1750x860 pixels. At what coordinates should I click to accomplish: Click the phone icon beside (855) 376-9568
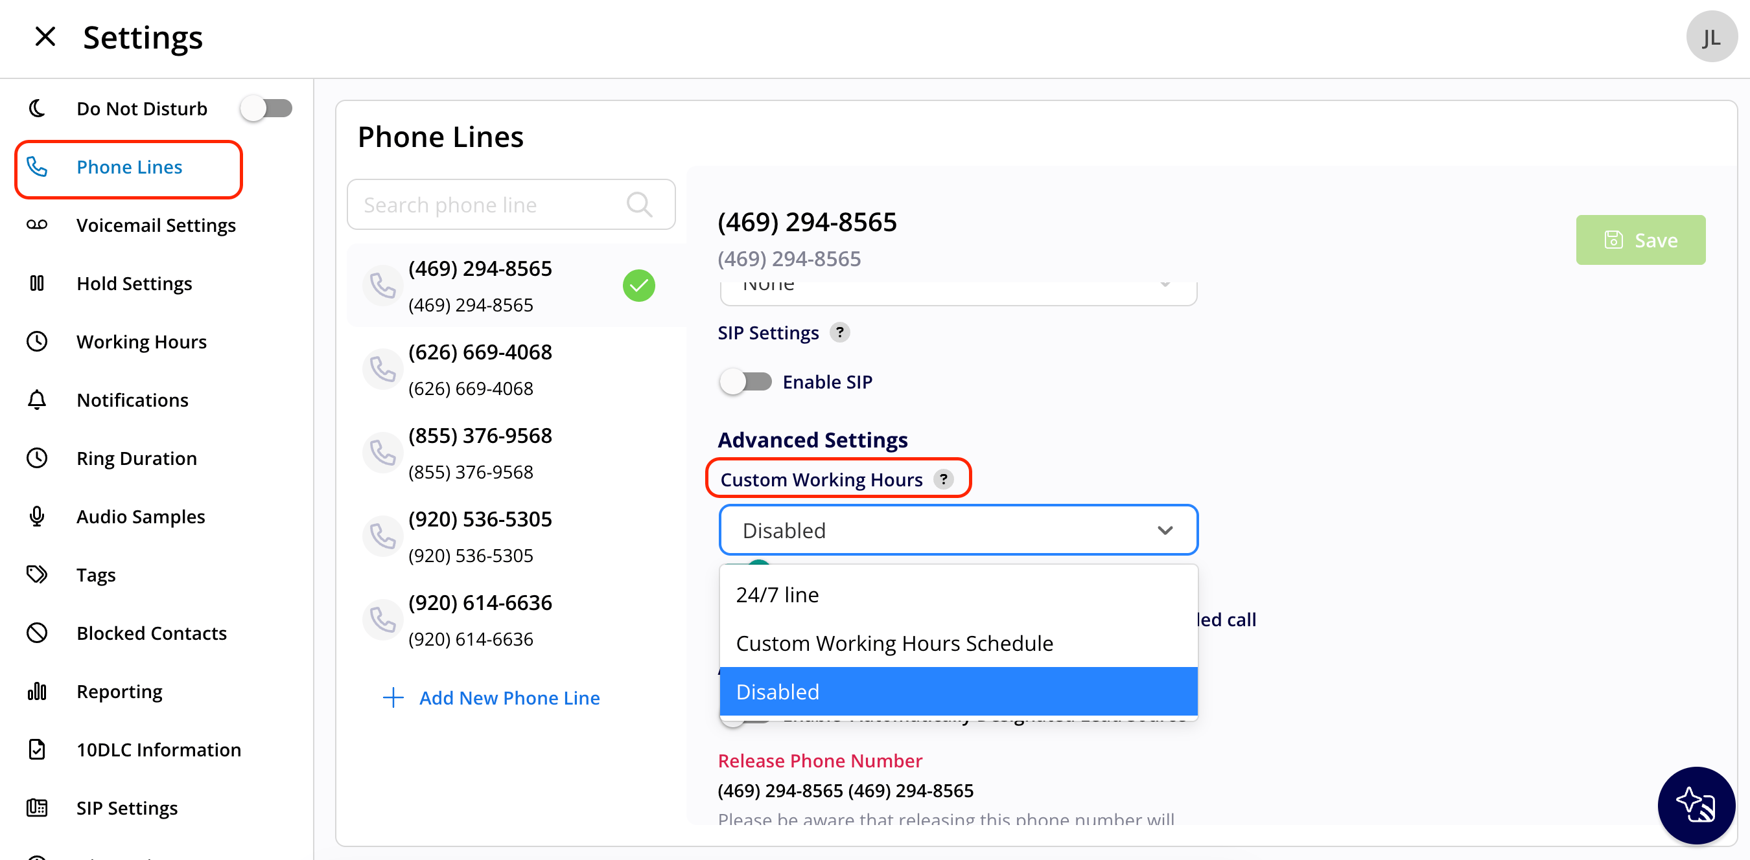(382, 453)
